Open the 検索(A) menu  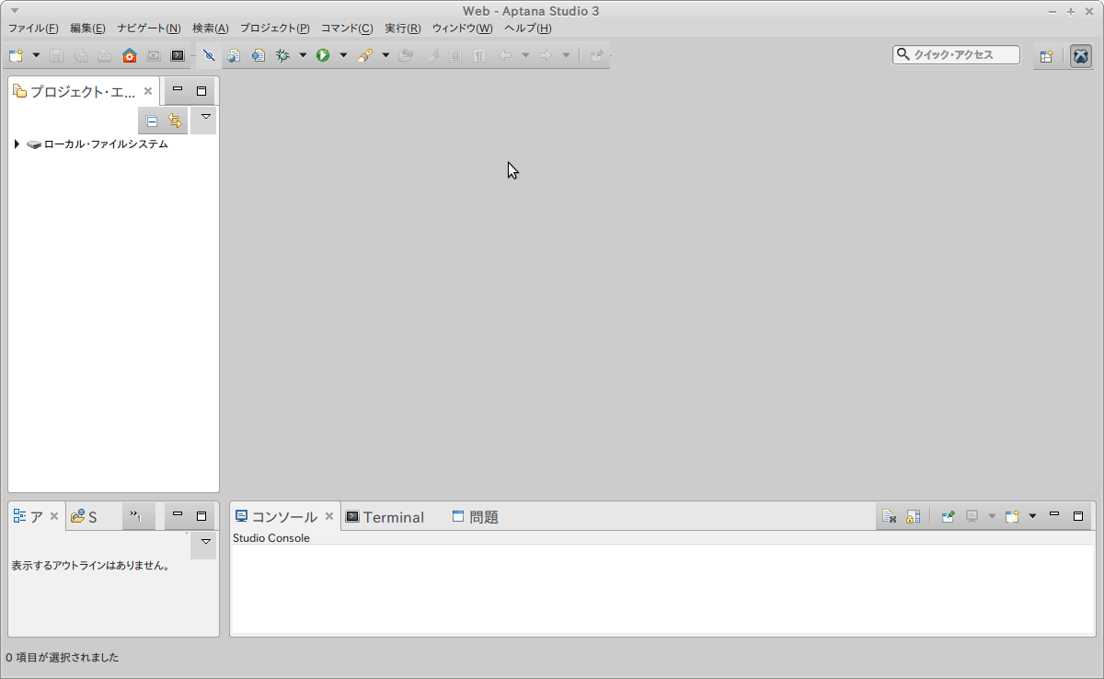[211, 29]
